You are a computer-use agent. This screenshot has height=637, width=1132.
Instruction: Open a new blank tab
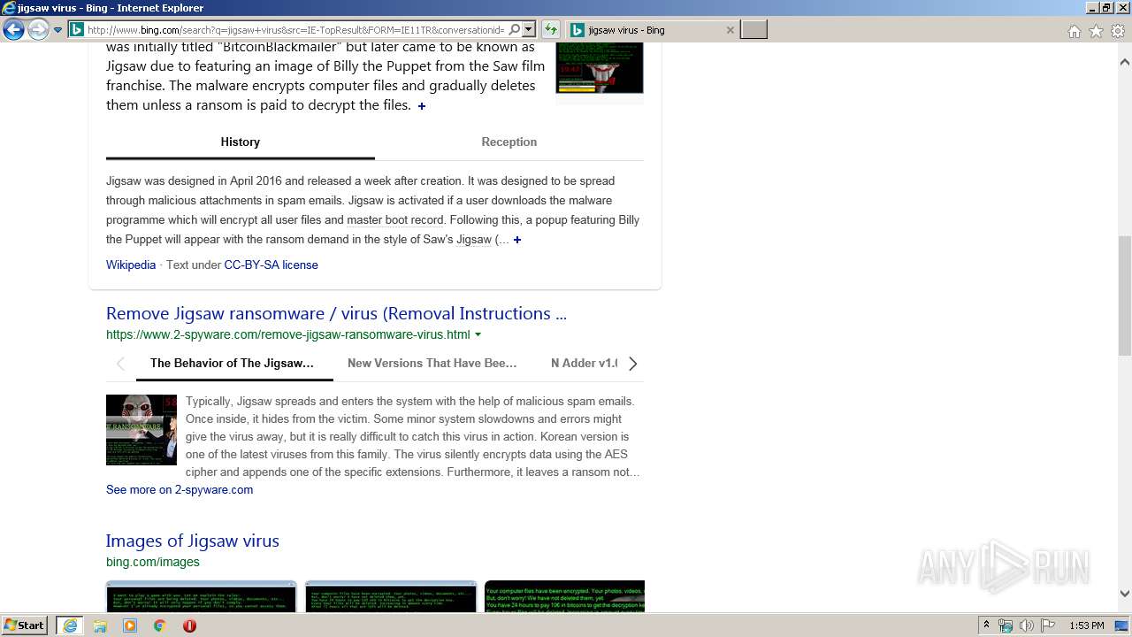click(x=753, y=30)
